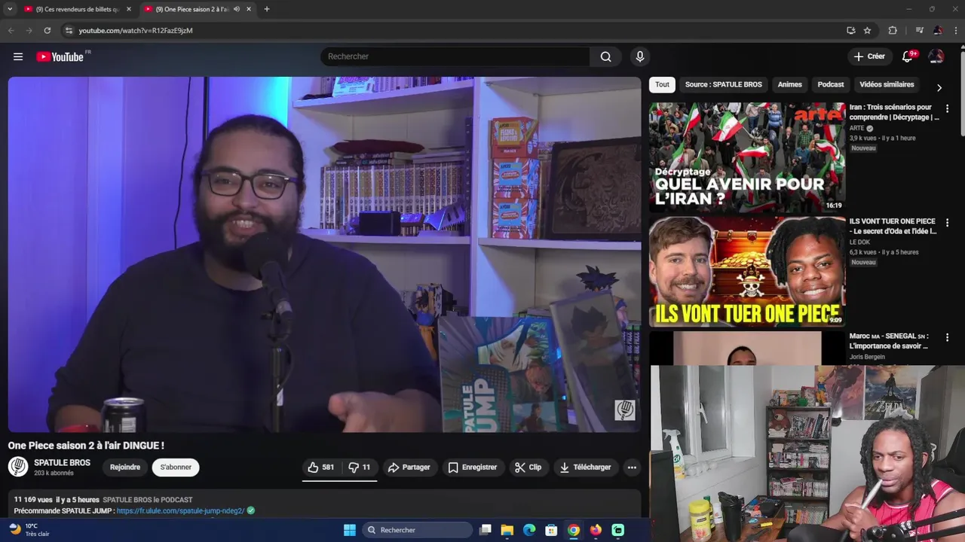The image size is (965, 542).
Task: Click the search magnifier button
Action: [x=605, y=56]
